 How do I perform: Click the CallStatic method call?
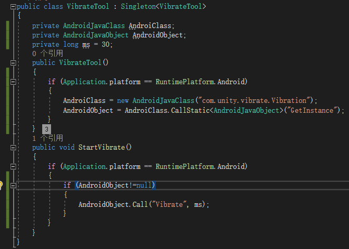click(x=190, y=110)
